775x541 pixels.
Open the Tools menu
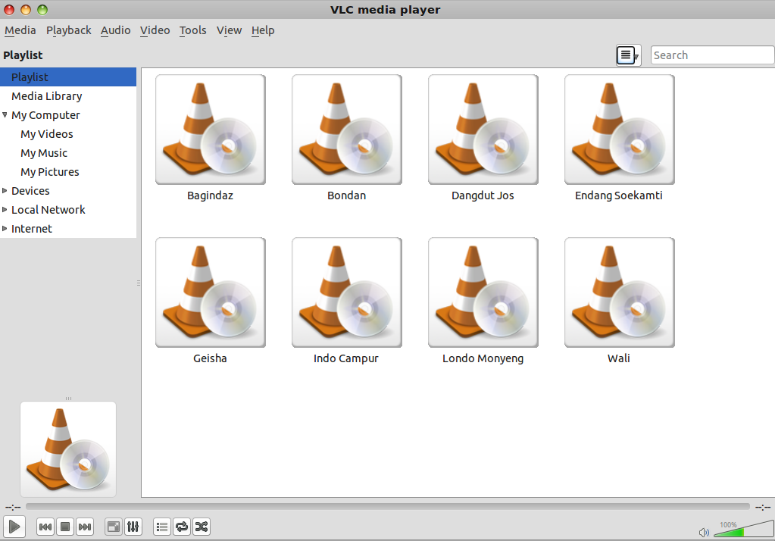tap(192, 30)
